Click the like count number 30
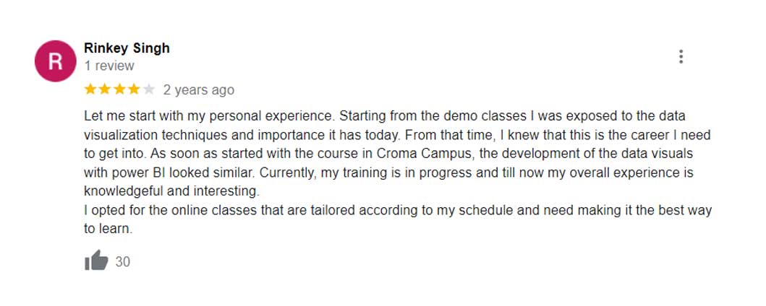Image resolution: width=766 pixels, height=306 pixels. pyautogui.click(x=123, y=262)
